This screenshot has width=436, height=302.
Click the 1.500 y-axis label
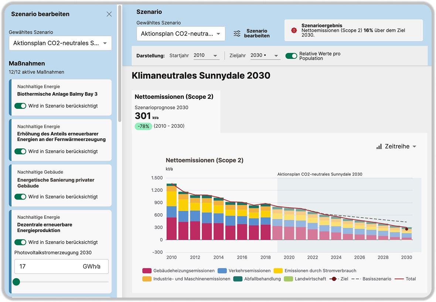click(x=157, y=178)
